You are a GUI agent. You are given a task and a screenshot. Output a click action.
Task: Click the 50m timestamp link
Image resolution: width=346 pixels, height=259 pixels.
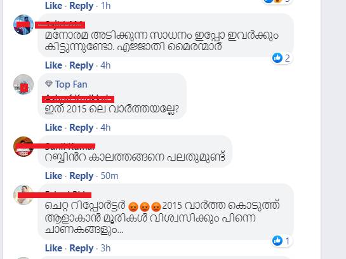pos(109,176)
